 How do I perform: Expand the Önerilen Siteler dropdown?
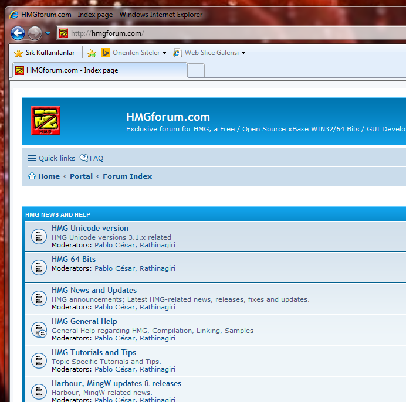point(165,53)
